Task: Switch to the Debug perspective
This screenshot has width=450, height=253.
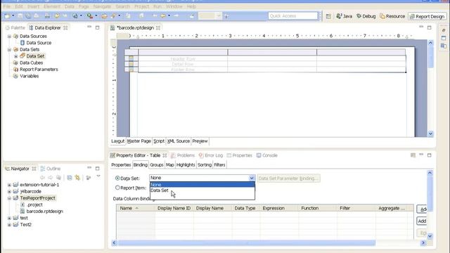Action: tap(366, 16)
